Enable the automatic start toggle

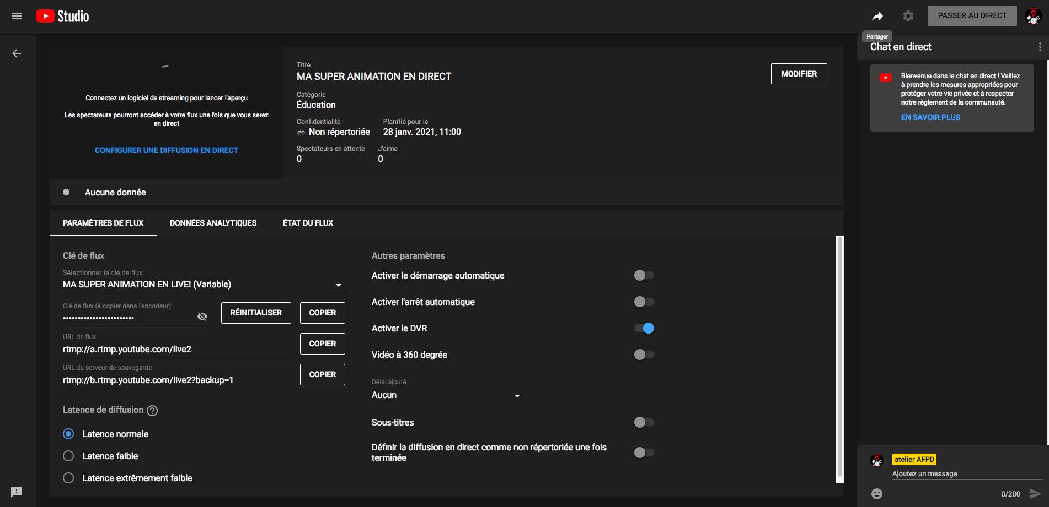click(x=644, y=275)
